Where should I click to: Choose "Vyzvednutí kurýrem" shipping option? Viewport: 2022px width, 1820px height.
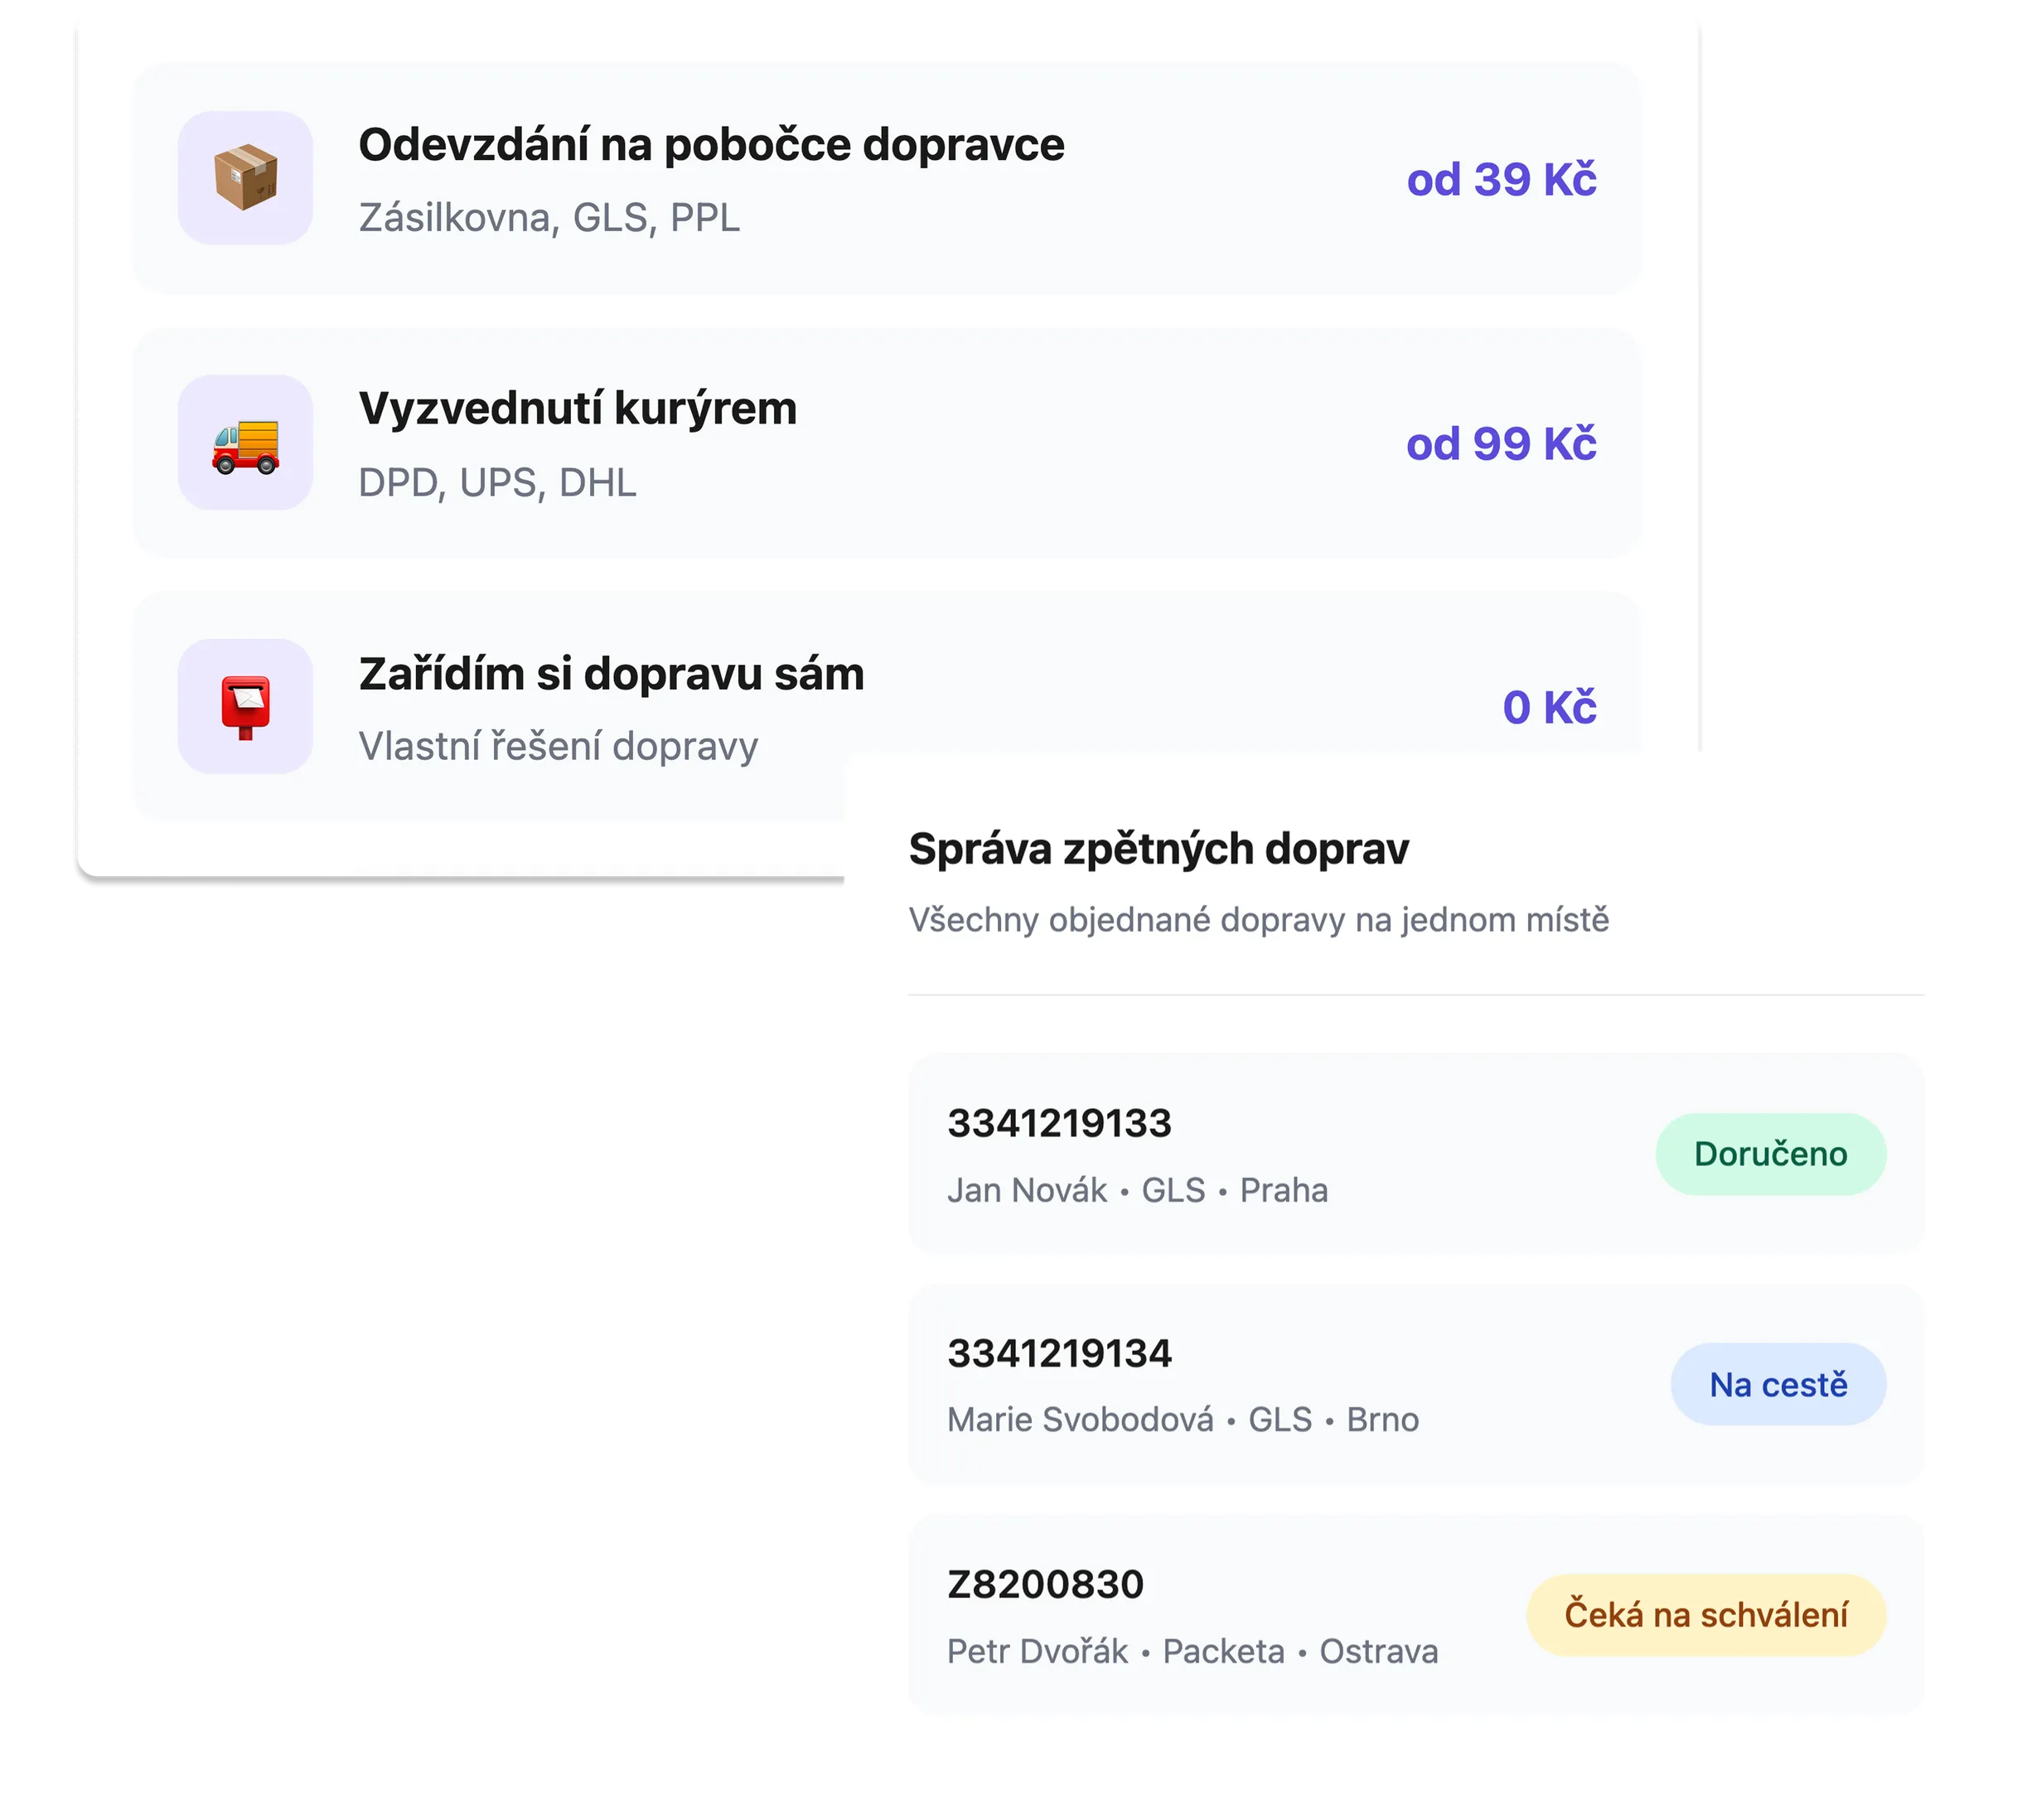point(577,409)
